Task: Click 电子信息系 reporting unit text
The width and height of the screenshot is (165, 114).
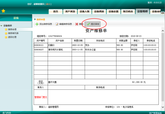Action: pos(128,107)
